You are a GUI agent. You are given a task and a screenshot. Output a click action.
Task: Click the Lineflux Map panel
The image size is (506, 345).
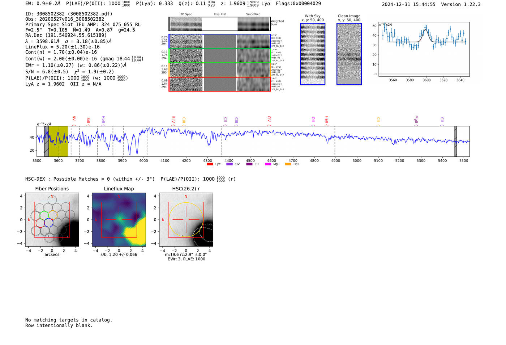119,220
